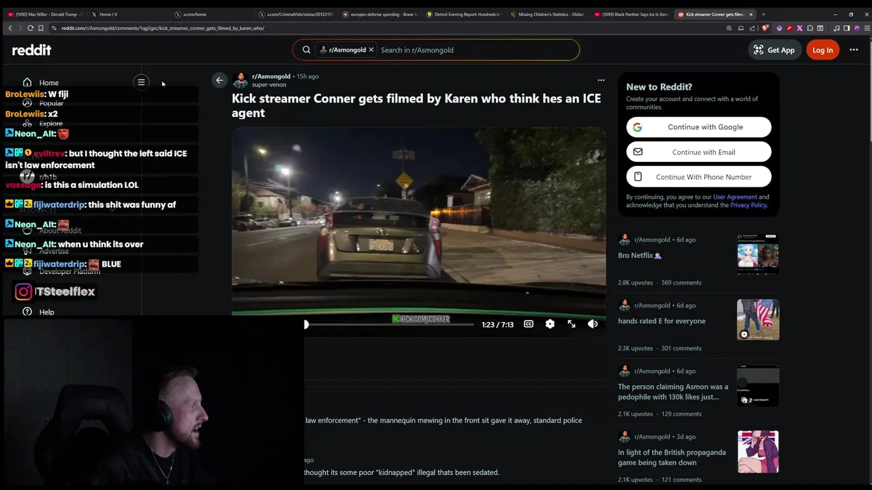
Task: Open the User Agreement link
Action: pos(734,197)
